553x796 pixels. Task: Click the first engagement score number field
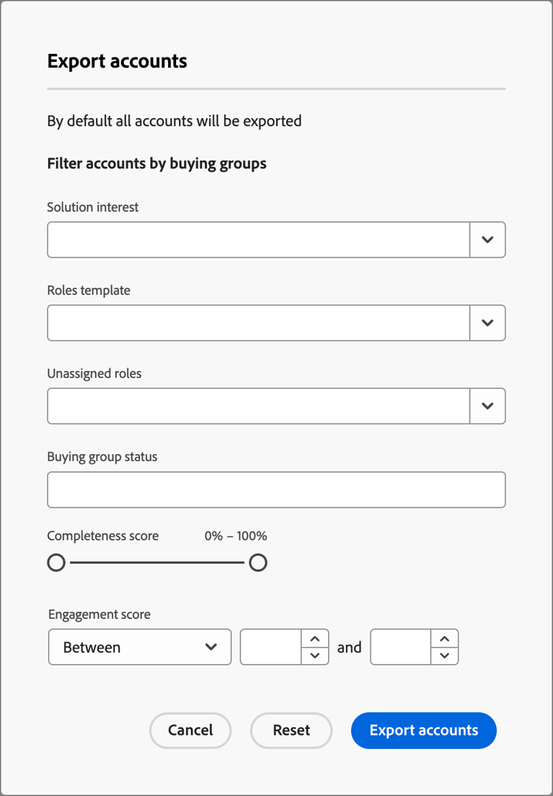tap(273, 647)
